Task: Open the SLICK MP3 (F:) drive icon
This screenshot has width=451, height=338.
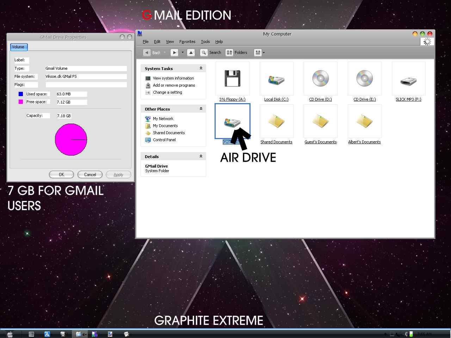Action: click(x=408, y=79)
